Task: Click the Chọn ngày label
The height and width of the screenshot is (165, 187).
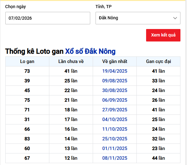Action: tap(16, 7)
